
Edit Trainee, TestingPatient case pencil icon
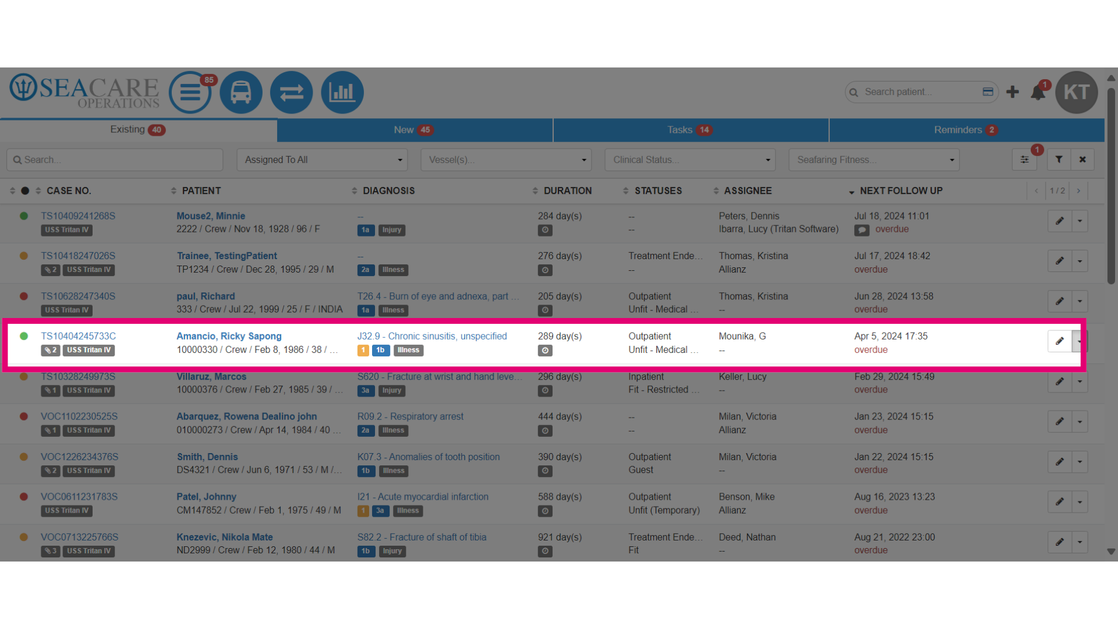coord(1060,261)
